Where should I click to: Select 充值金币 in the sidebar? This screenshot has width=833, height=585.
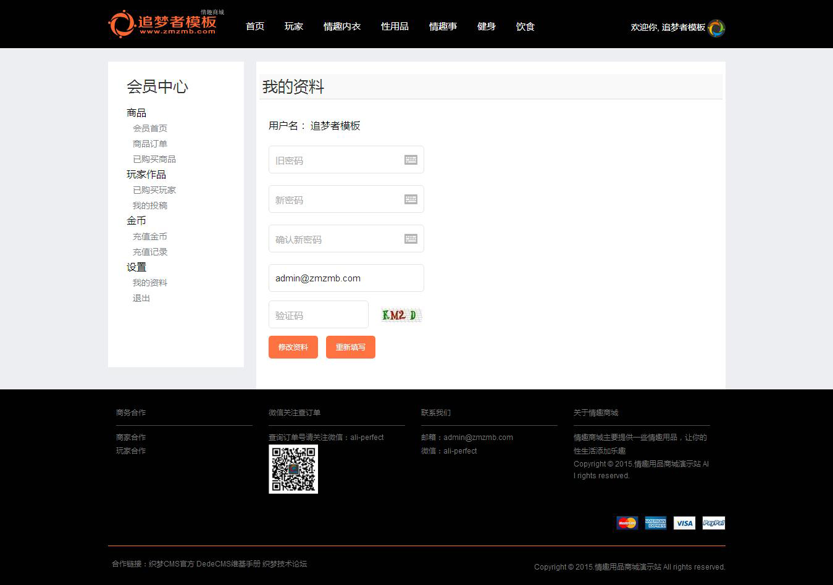click(150, 236)
